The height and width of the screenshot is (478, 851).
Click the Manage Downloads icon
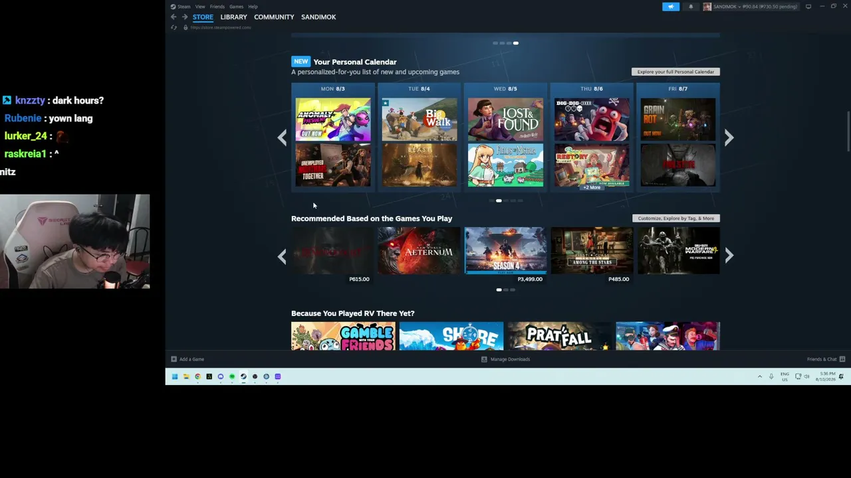pos(484,359)
